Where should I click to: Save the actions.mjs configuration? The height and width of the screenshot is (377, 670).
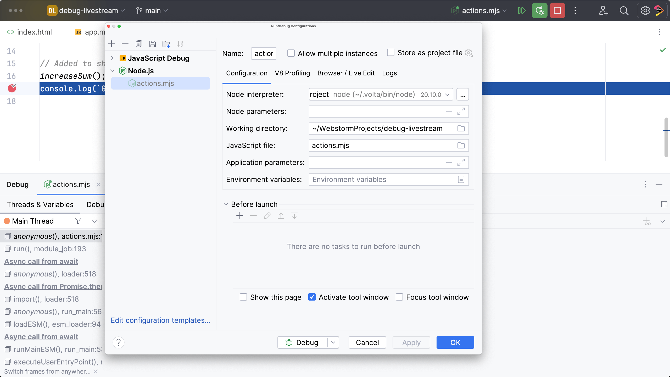(x=153, y=44)
